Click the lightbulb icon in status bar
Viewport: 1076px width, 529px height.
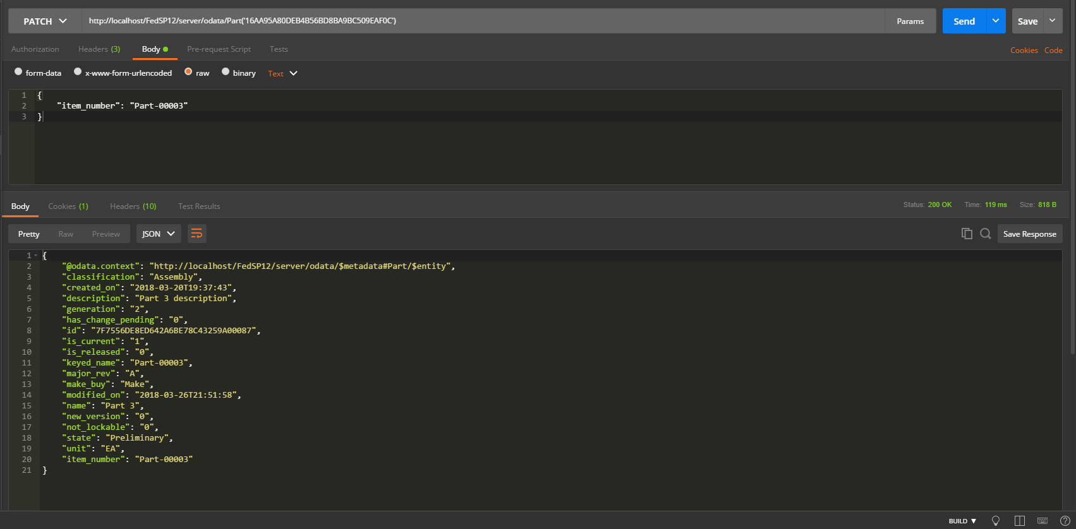[x=996, y=521]
